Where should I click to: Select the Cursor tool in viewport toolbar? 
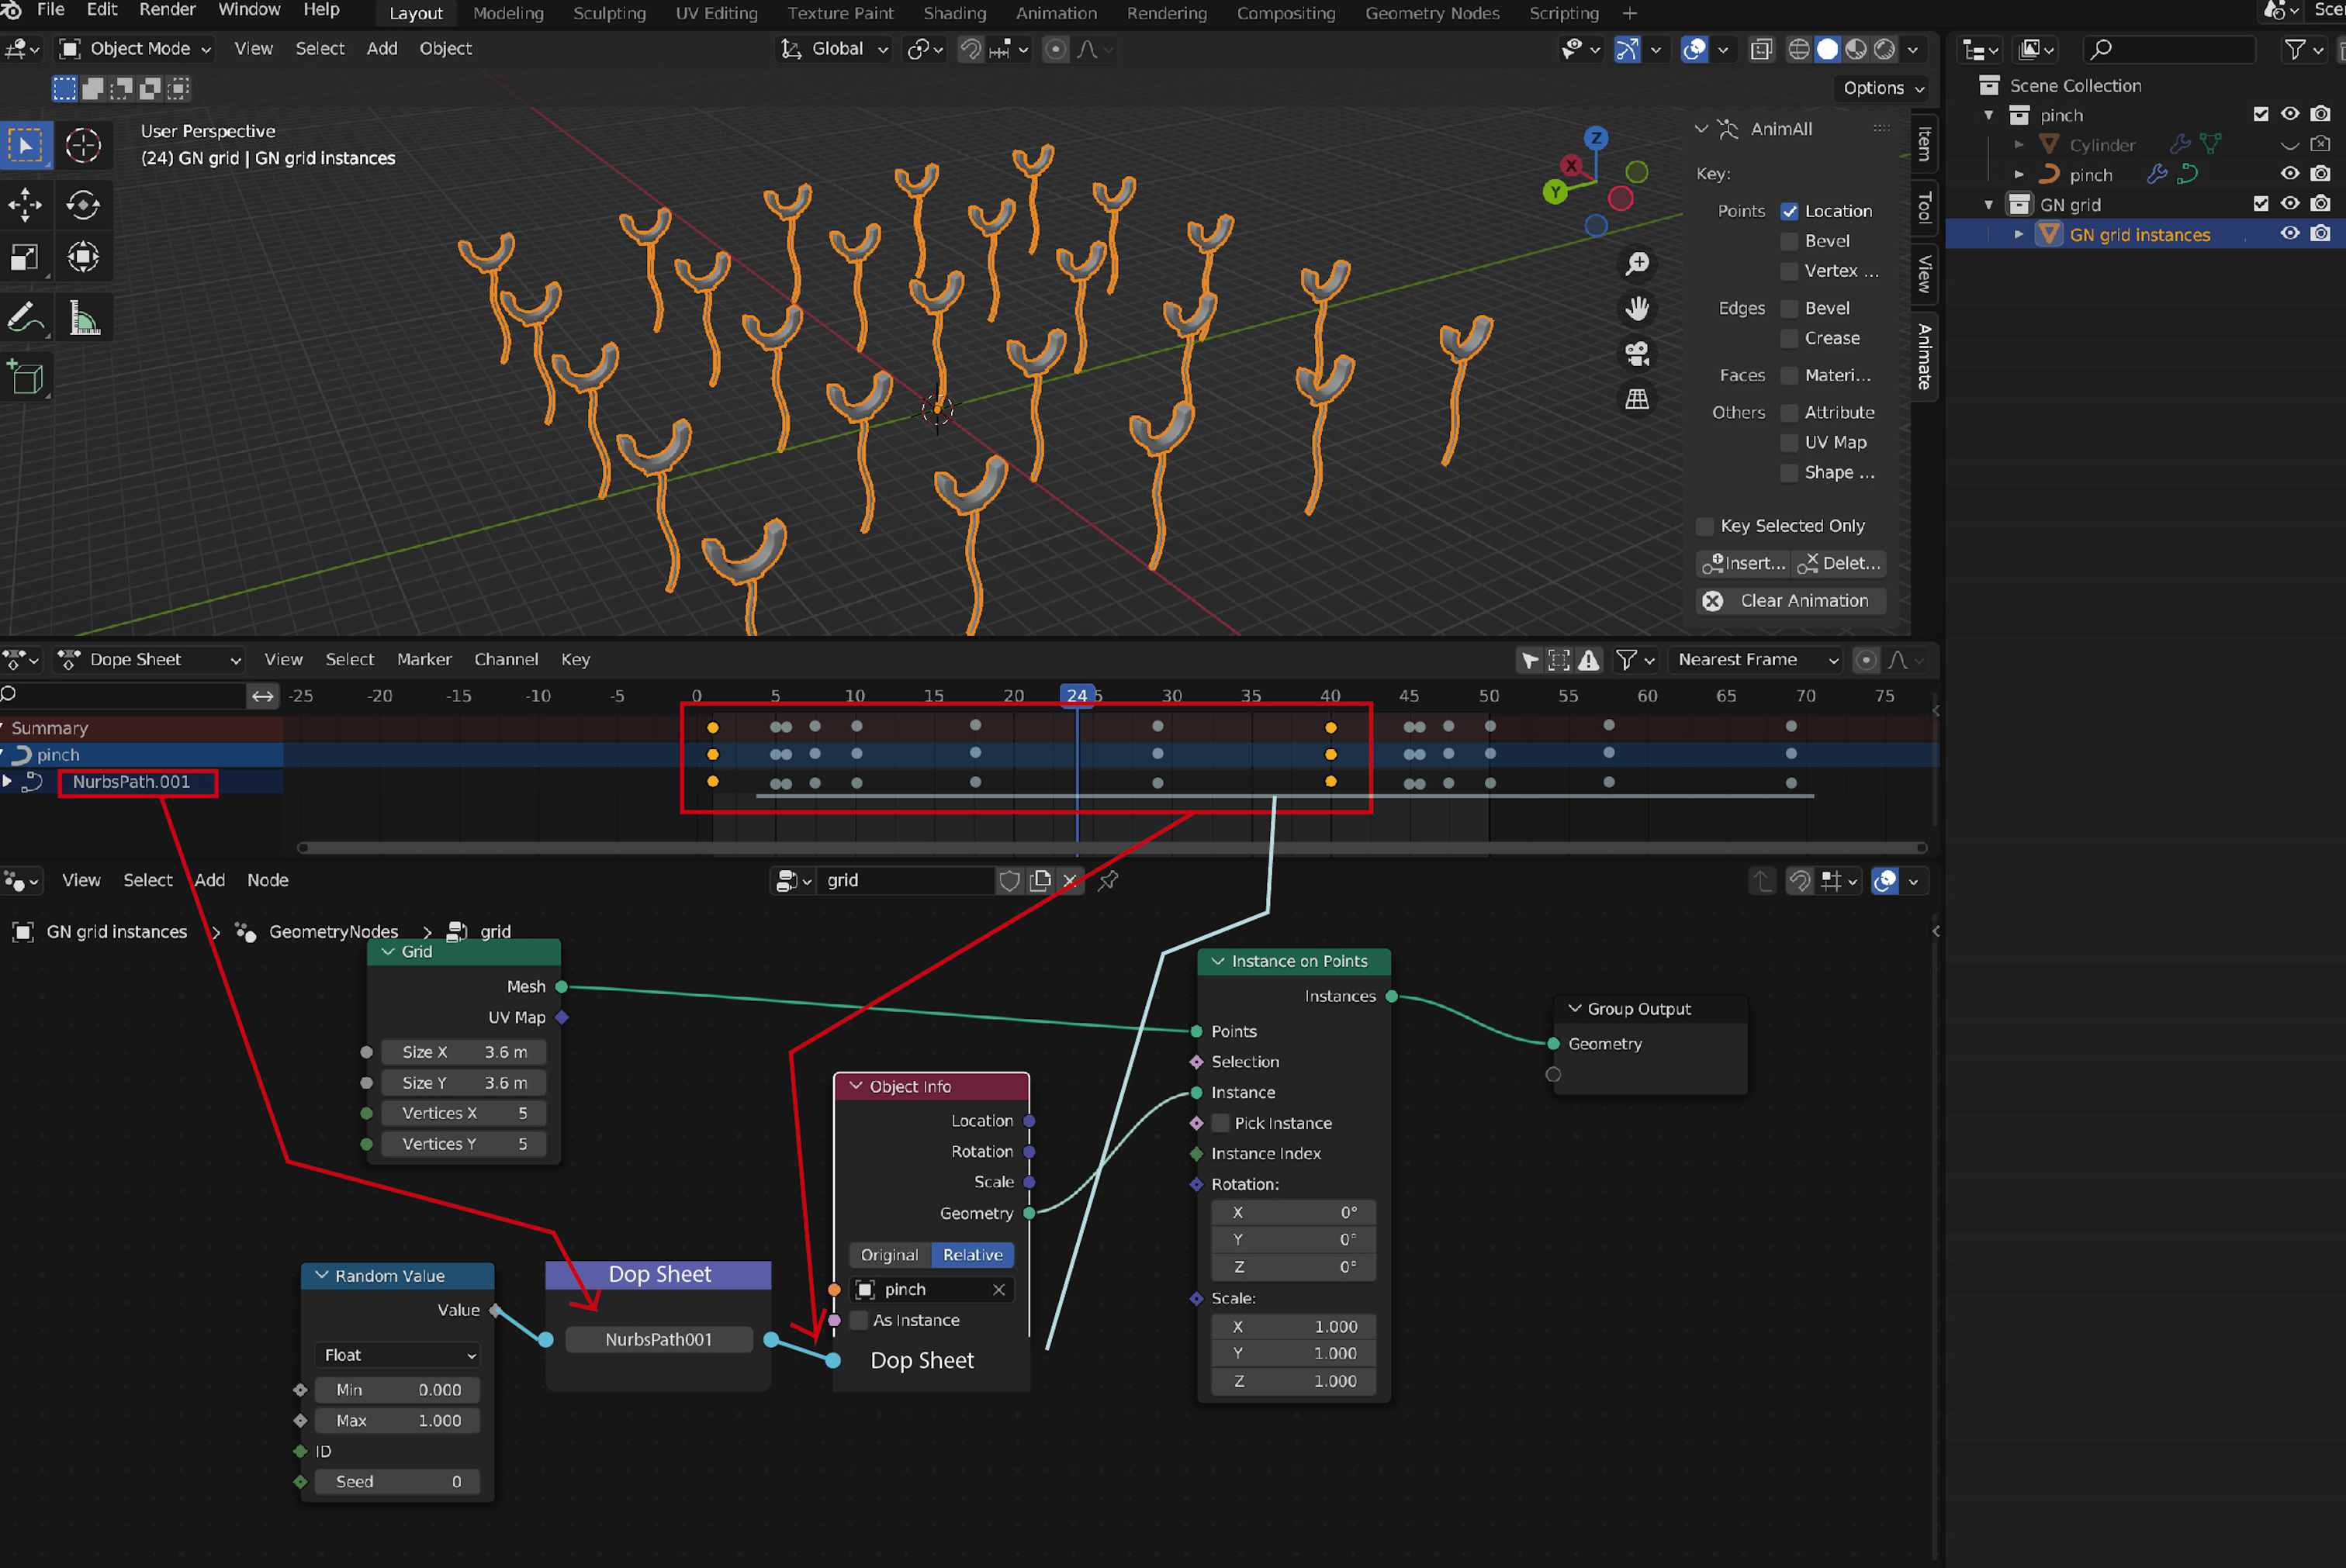(x=83, y=146)
